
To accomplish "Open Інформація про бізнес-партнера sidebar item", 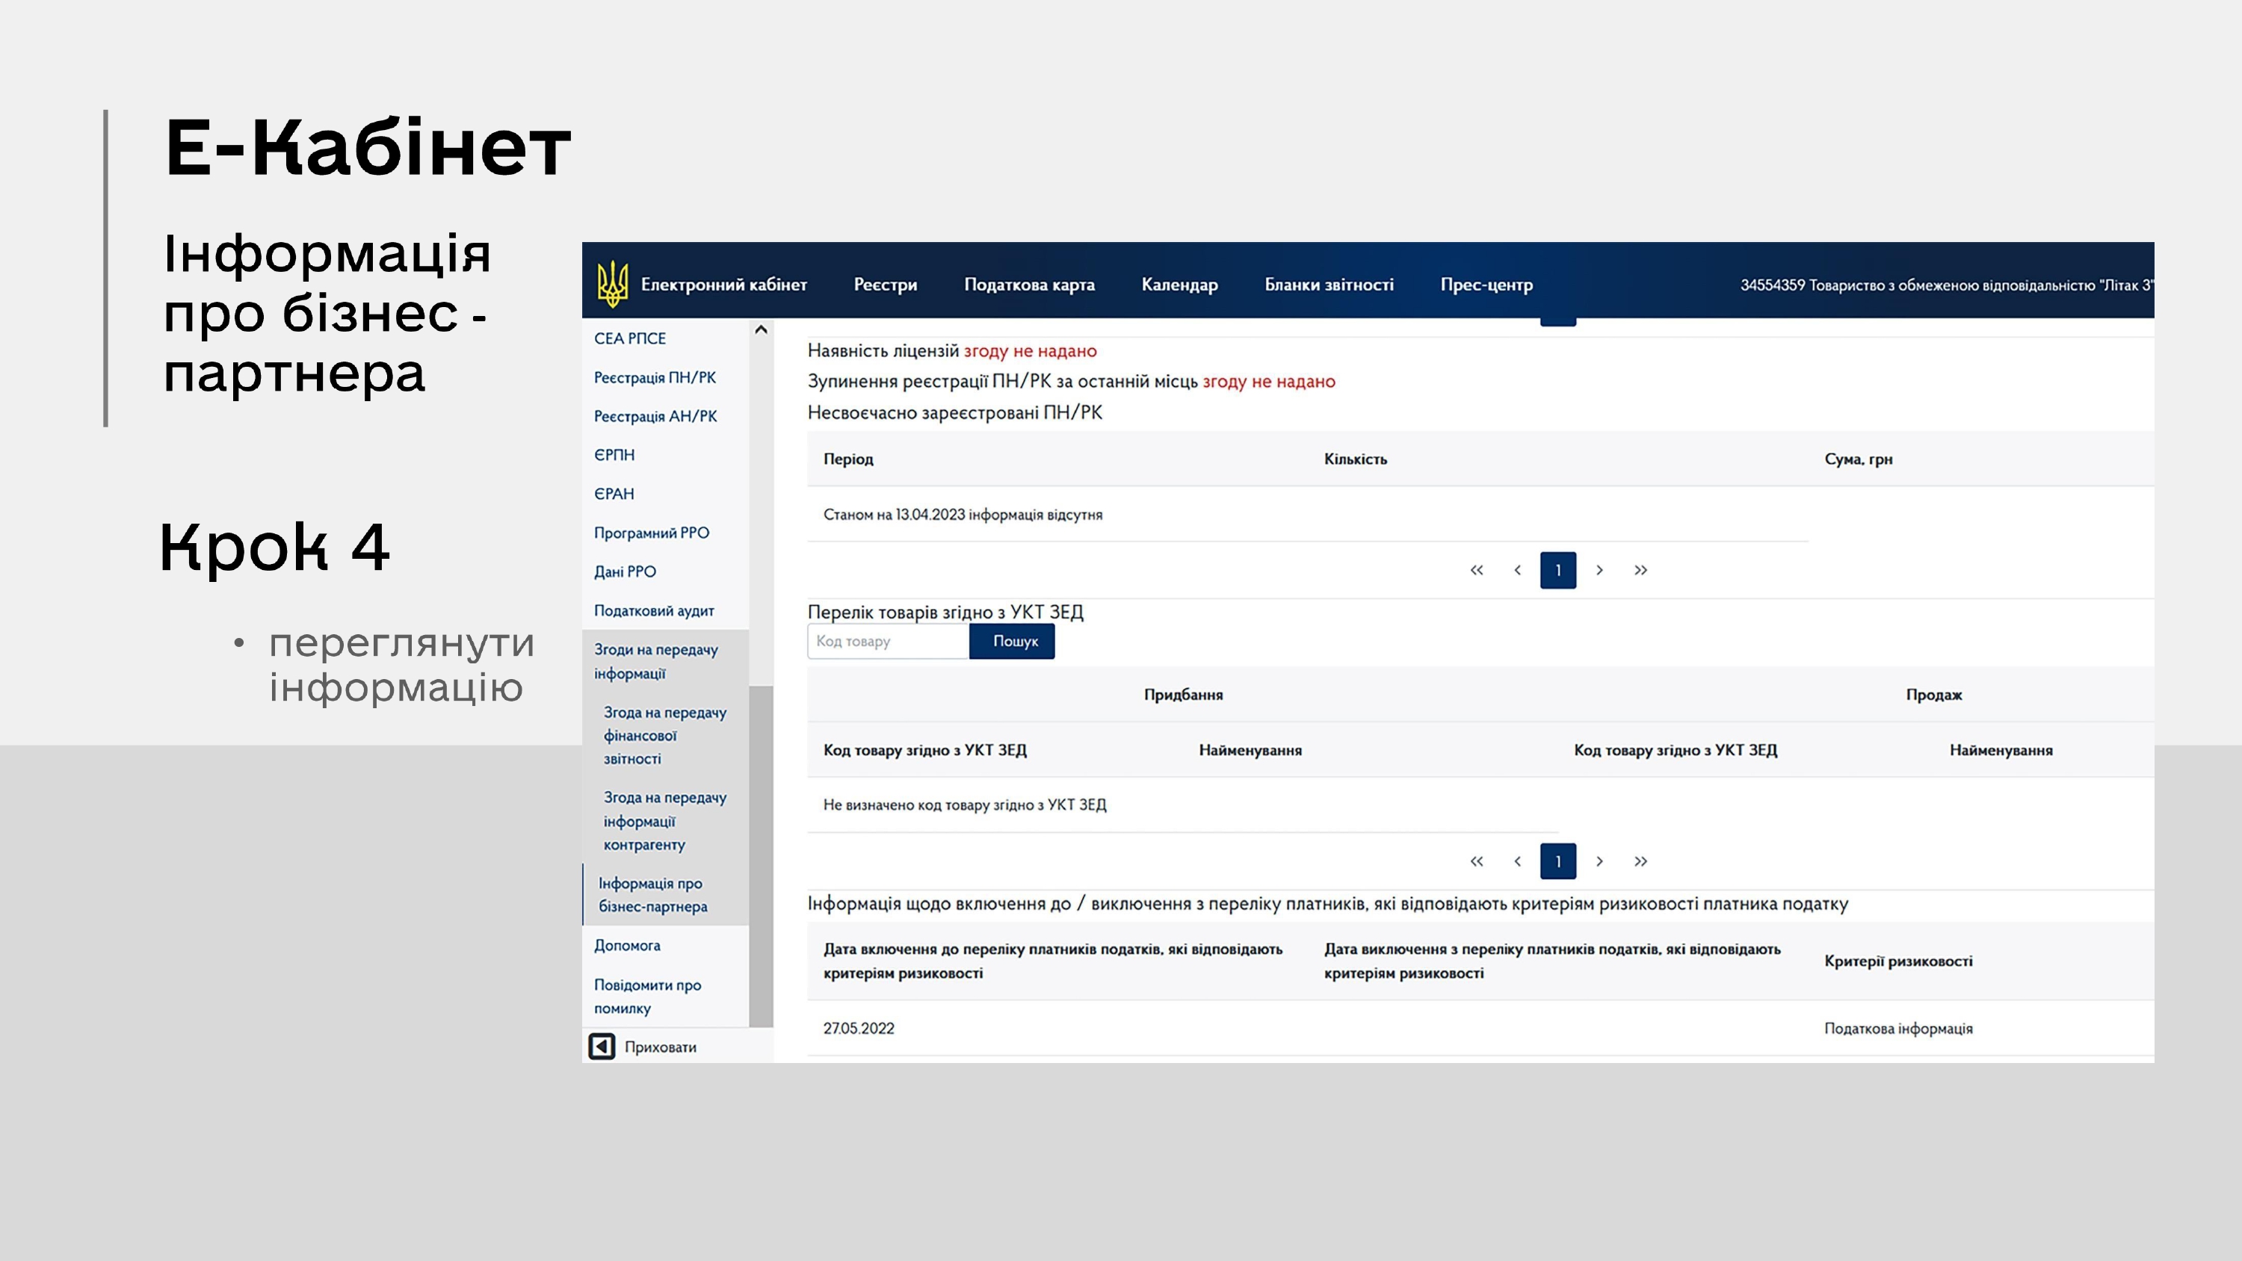I will click(x=652, y=895).
